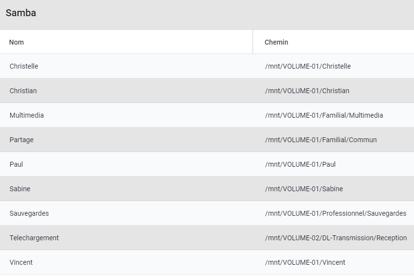Click the Paul share name
The height and width of the screenshot is (279, 414).
click(16, 164)
